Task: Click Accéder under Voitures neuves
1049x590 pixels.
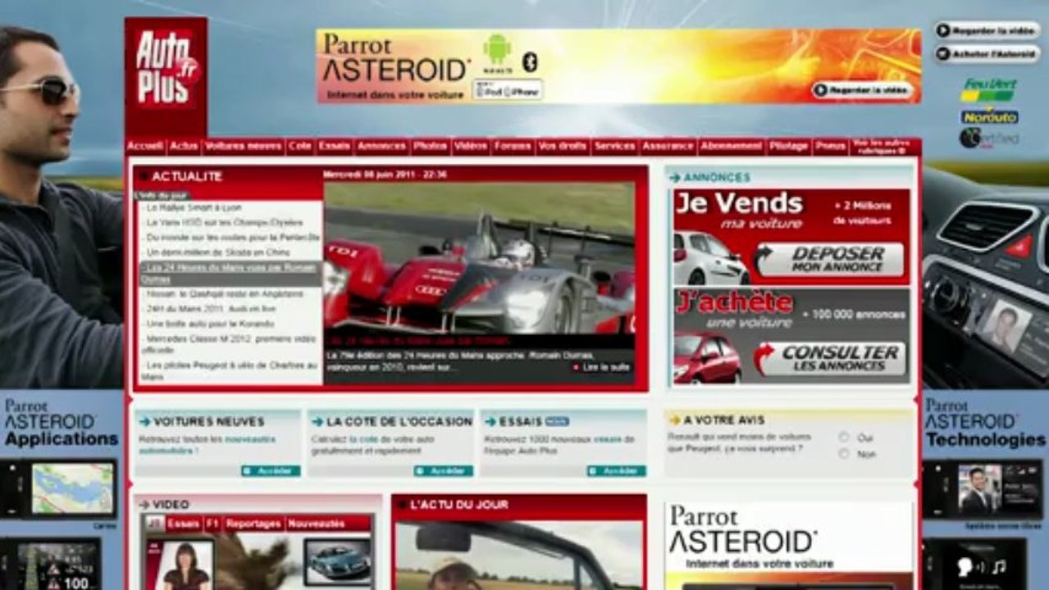Action: (271, 471)
